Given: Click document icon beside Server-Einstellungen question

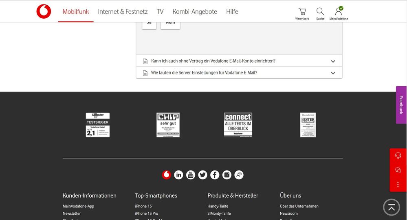Looking at the screenshot, I should pyautogui.click(x=145, y=73).
